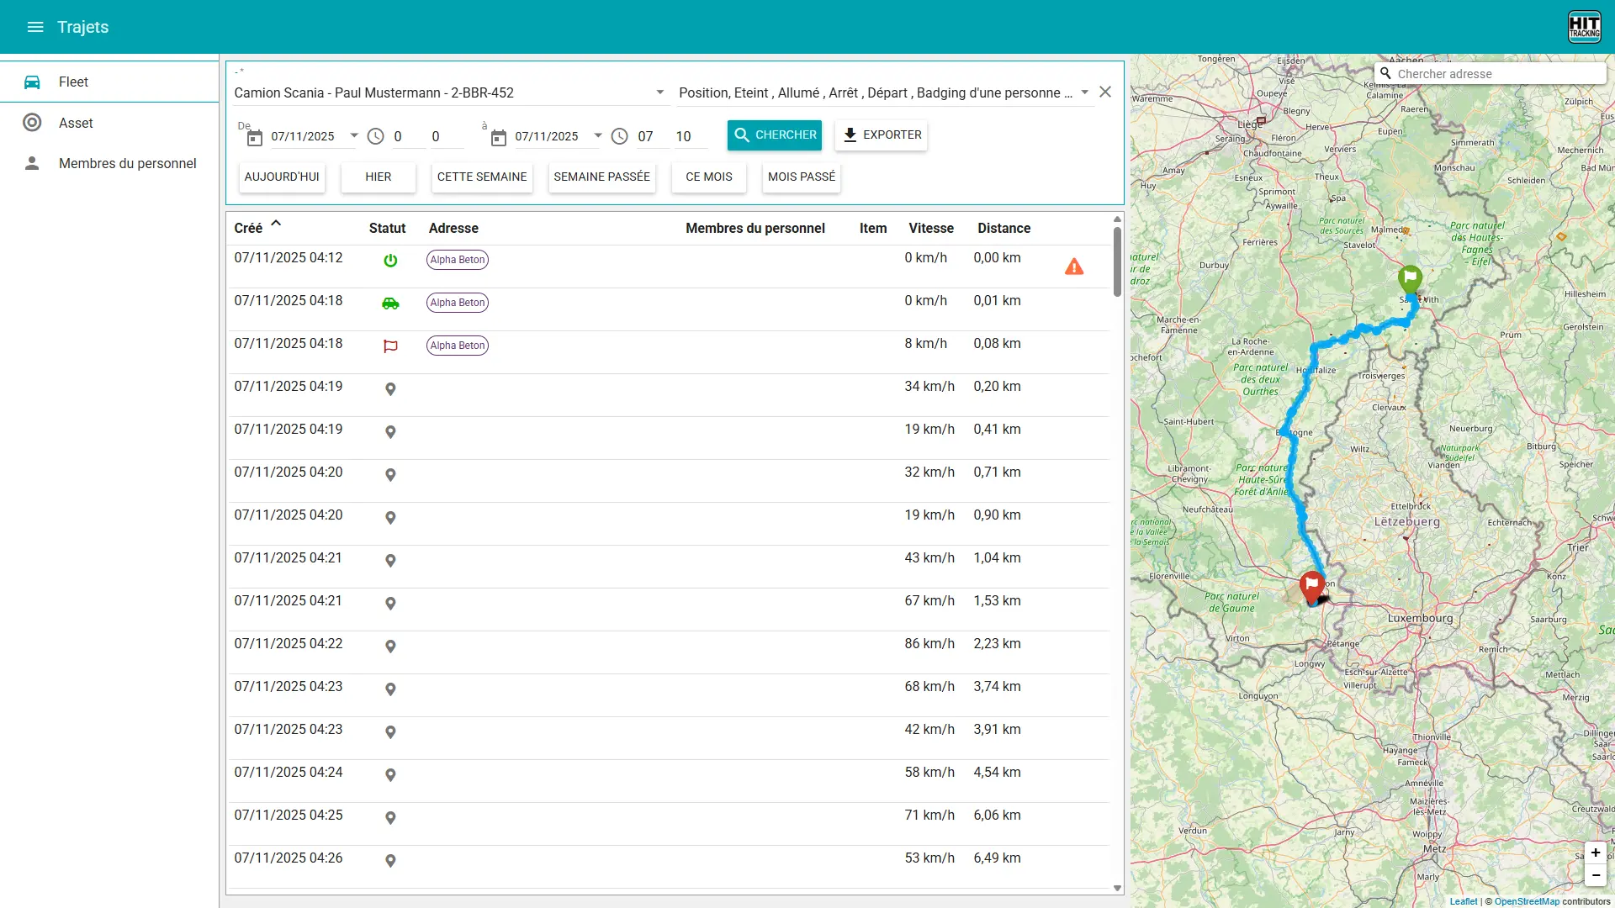
Task: Click the flag status icon at 04:18
Action: pos(391,346)
